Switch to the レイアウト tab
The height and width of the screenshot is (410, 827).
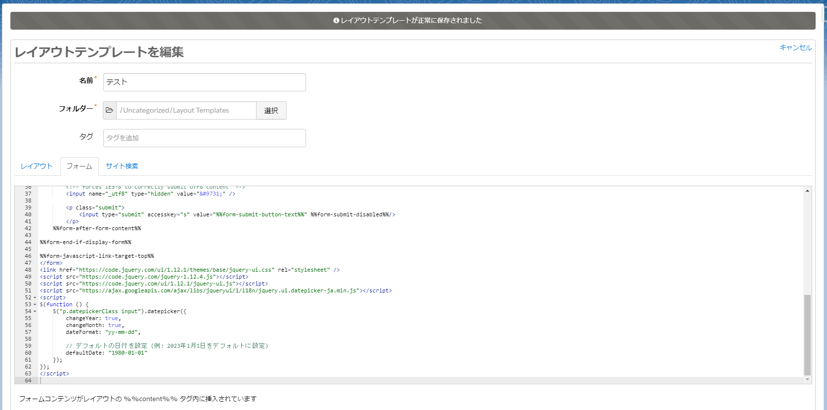click(x=37, y=166)
